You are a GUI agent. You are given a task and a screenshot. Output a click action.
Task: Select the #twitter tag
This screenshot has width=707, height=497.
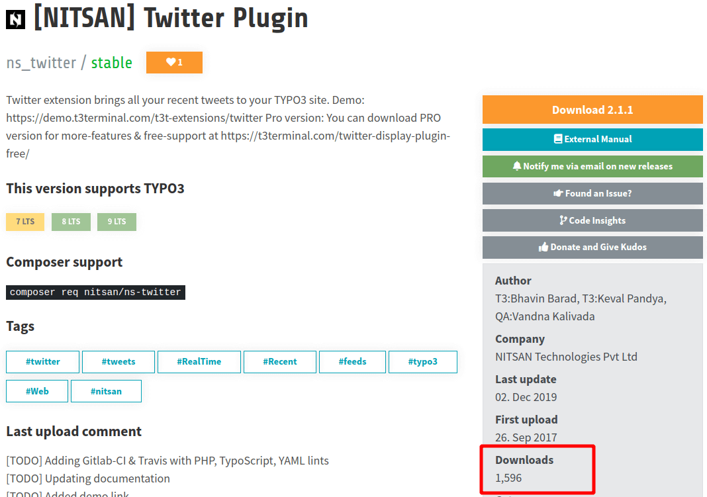click(43, 361)
